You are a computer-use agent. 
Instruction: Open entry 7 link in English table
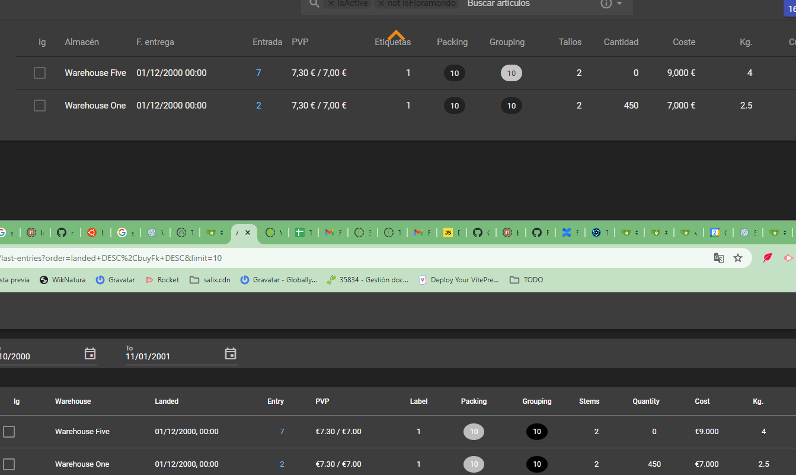pos(282,432)
